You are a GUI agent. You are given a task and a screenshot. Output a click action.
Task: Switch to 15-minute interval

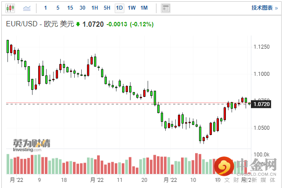pyautogui.click(x=70, y=8)
